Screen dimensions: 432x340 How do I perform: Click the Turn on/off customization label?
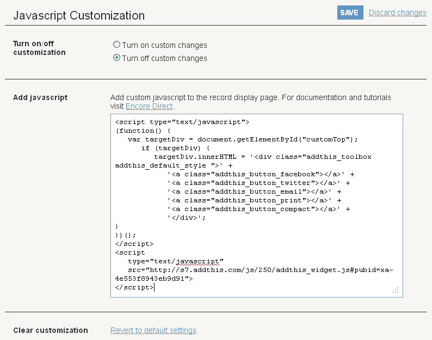pos(39,48)
